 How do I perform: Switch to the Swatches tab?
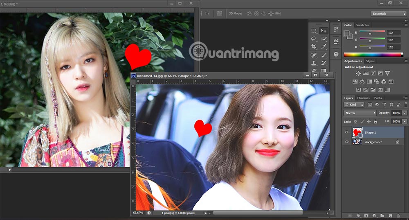(362, 25)
